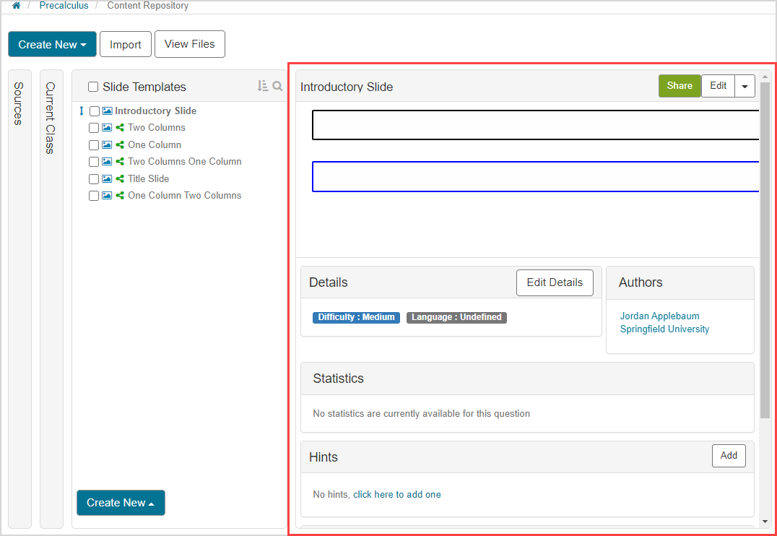This screenshot has width=777, height=536.
Task: Click the green share icon beside One Column
Action: pos(120,145)
